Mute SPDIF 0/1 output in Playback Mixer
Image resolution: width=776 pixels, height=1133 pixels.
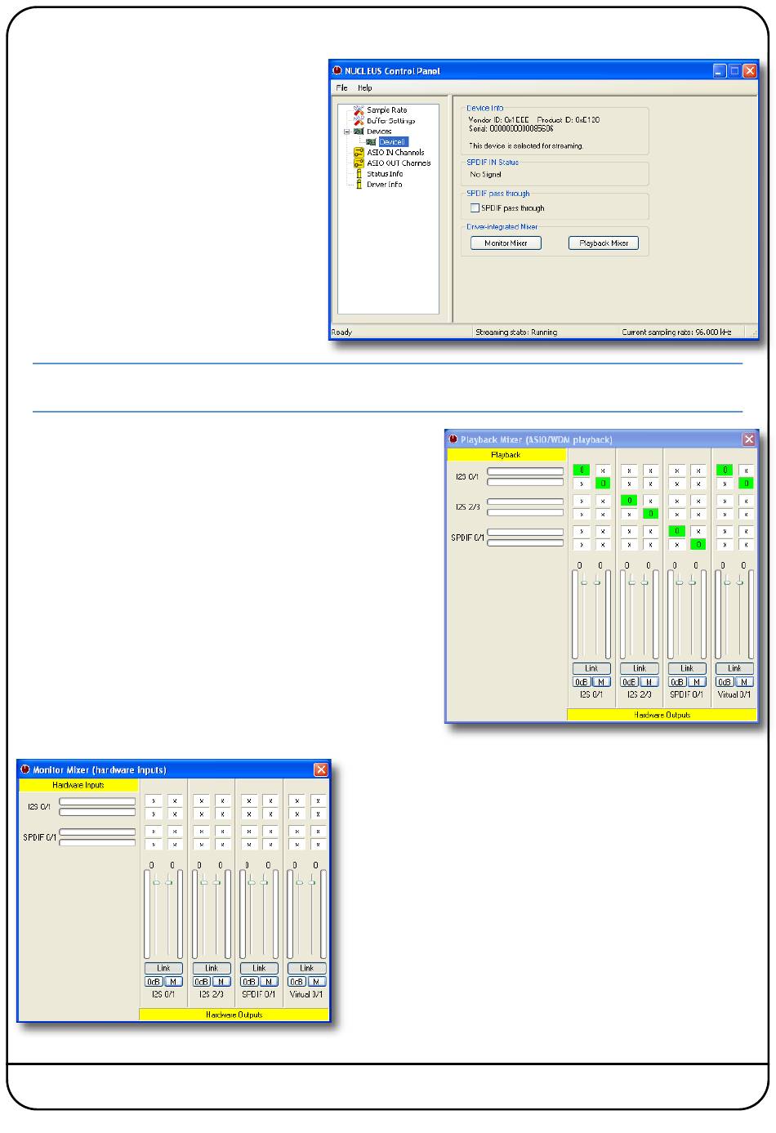(696, 682)
